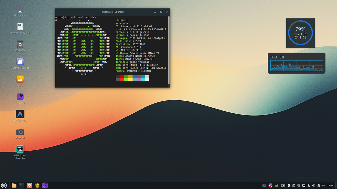The height and width of the screenshot is (189, 337).
Task: Open the file manager from the panel
Action: (x=14, y=185)
